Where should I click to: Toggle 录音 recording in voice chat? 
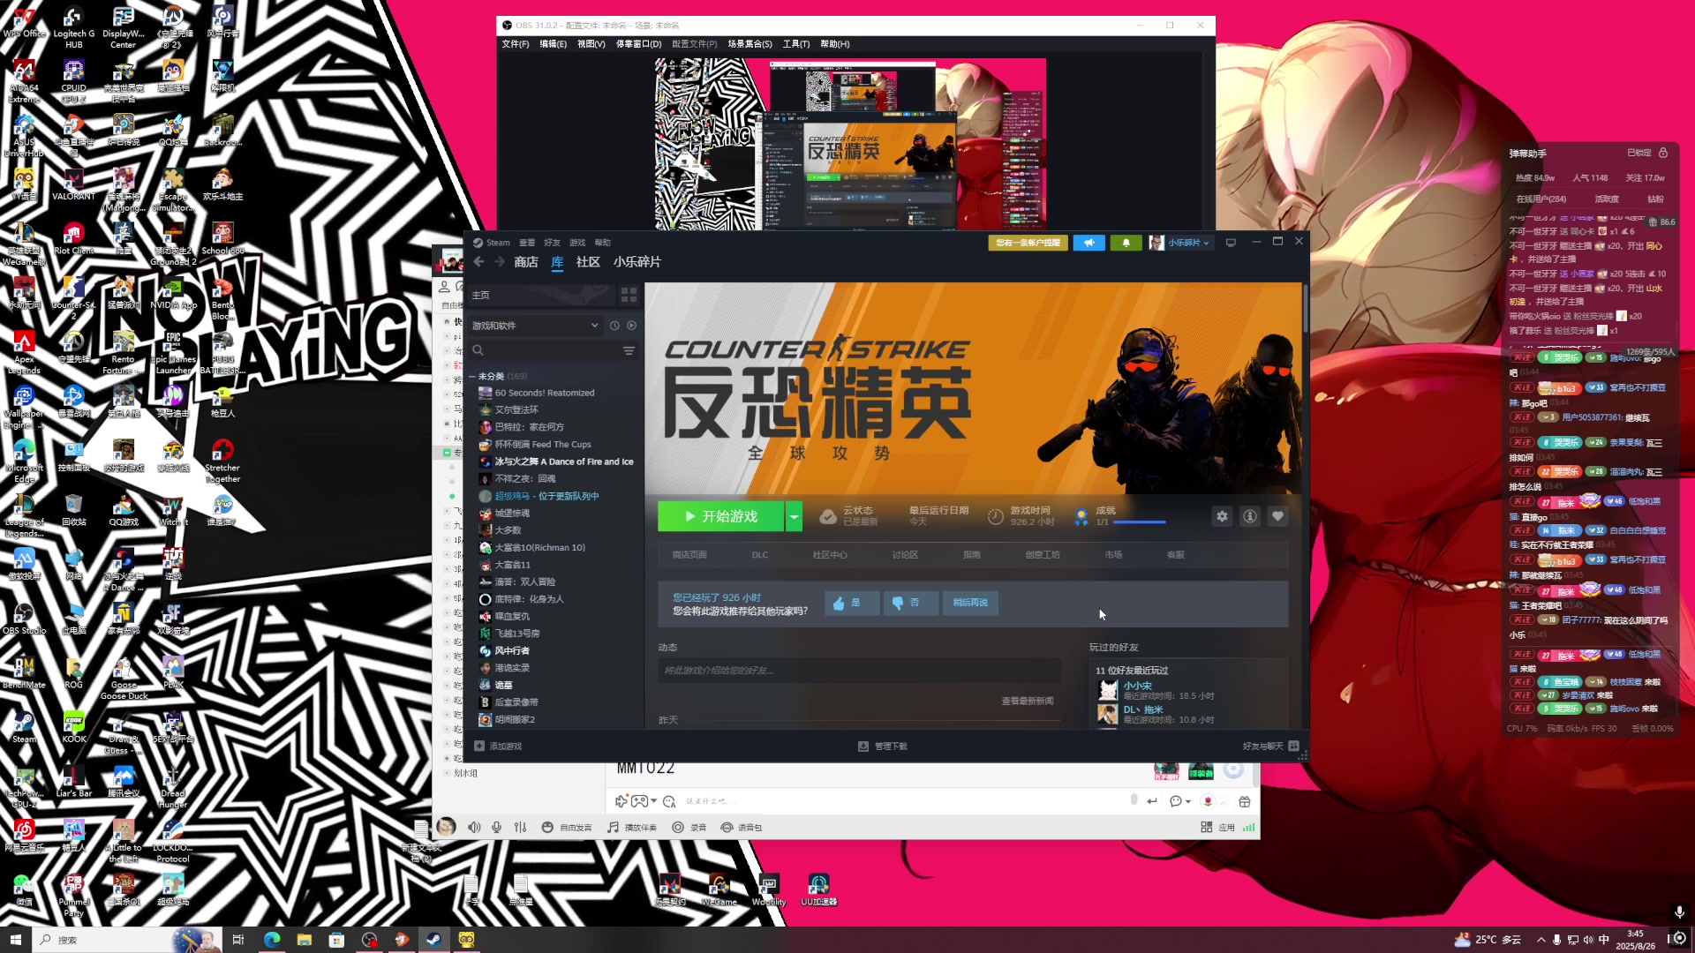[689, 827]
